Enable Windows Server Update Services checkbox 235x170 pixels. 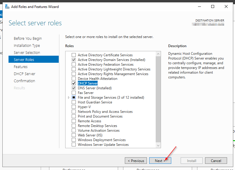74,145
